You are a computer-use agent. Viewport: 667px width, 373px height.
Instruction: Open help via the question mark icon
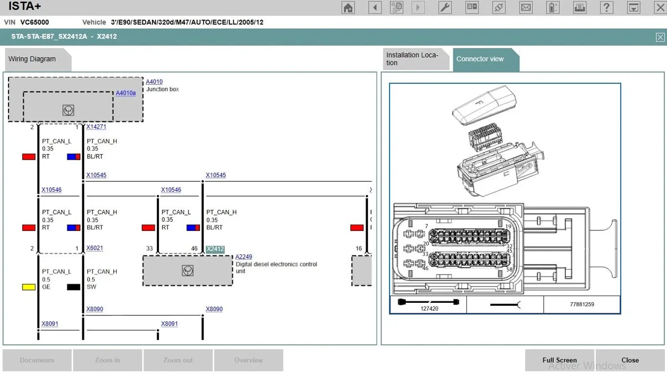606,8
